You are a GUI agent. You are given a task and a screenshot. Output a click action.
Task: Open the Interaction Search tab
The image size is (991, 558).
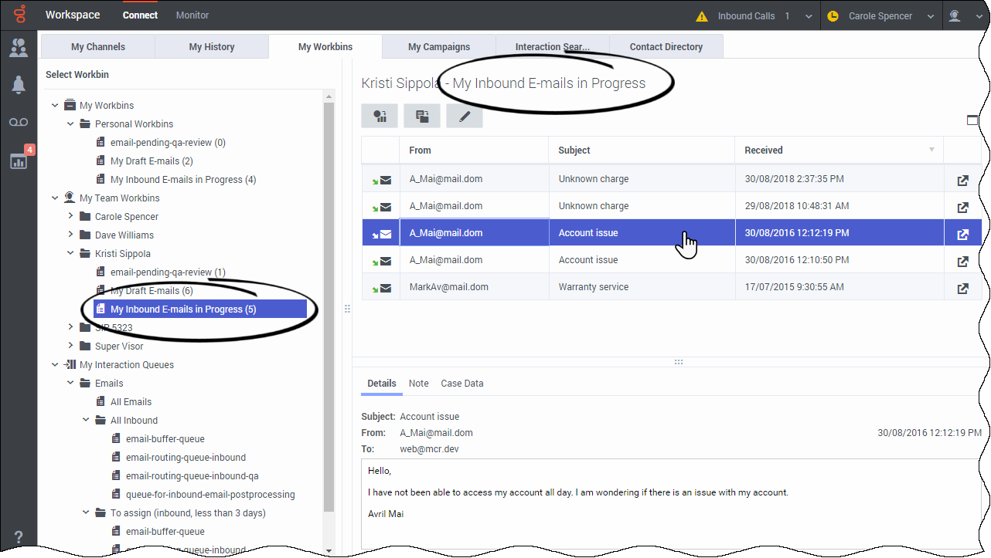(553, 47)
